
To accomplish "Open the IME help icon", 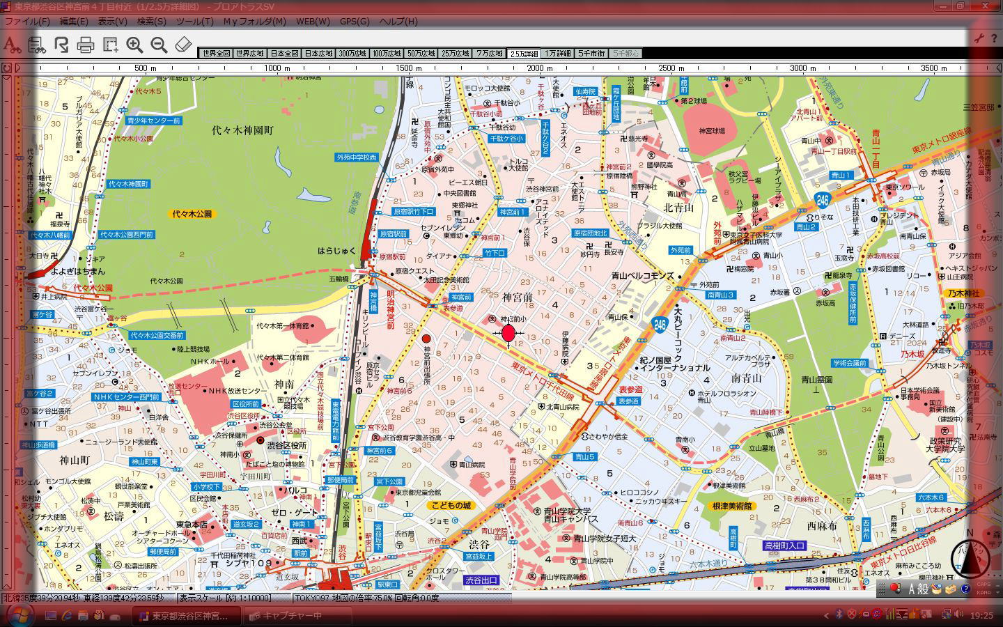I will pyautogui.click(x=966, y=589).
